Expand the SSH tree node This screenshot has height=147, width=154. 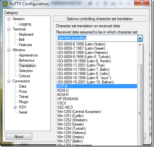[15, 107]
